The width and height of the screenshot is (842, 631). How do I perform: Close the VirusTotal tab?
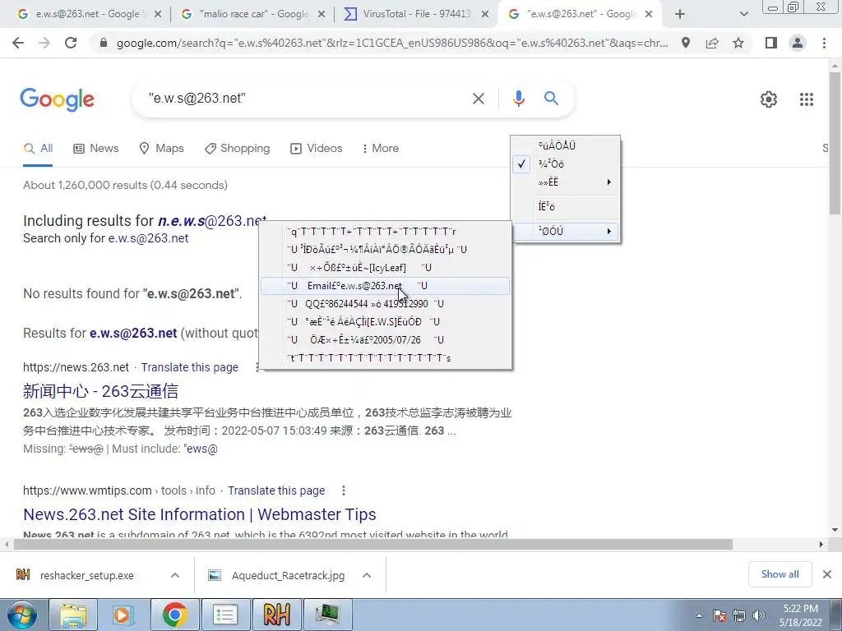point(485,15)
